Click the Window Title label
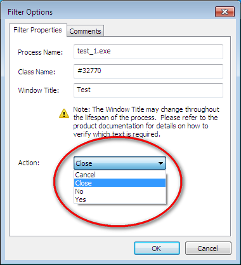 (39, 90)
